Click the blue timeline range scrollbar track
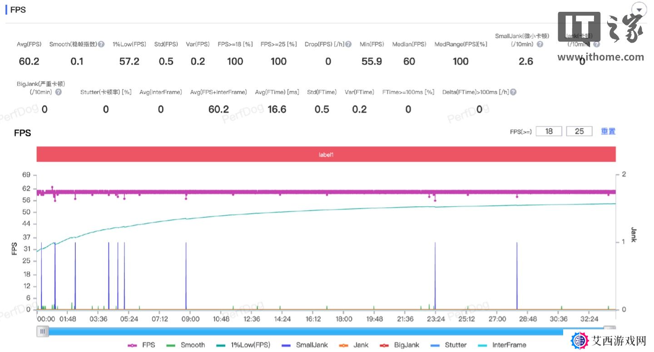Screen dimensions: 654x352 pos(300,331)
